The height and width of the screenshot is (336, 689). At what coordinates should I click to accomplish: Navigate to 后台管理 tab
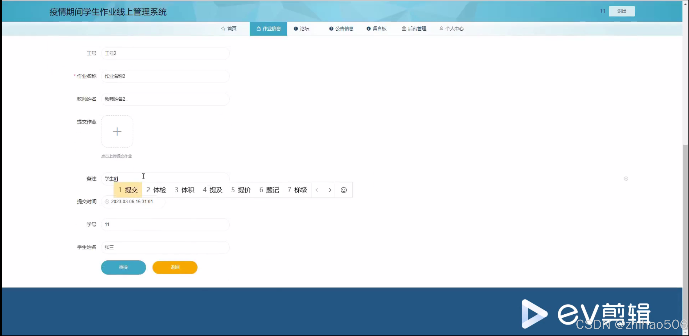click(x=414, y=29)
